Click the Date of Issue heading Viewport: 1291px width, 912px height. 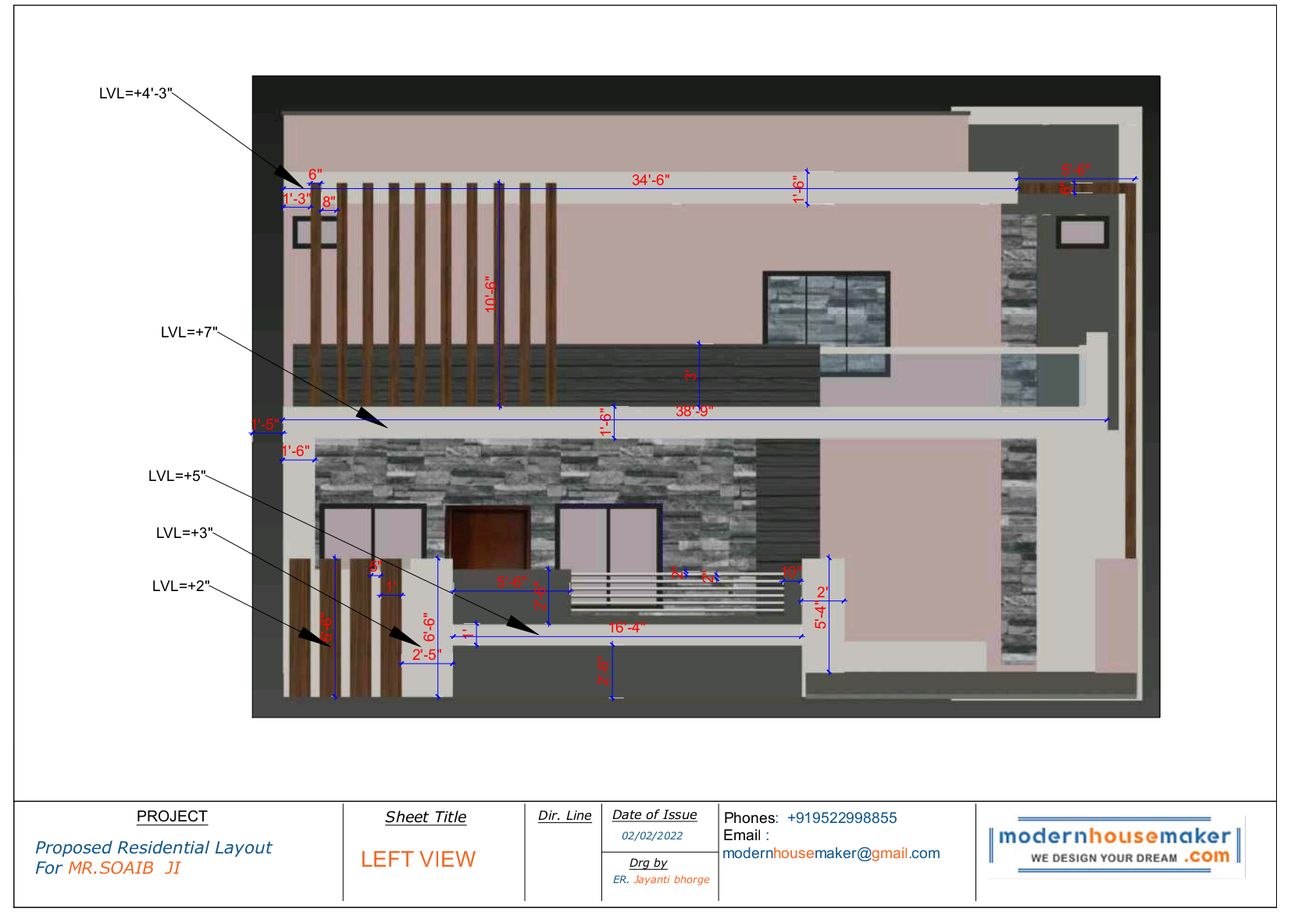654,815
